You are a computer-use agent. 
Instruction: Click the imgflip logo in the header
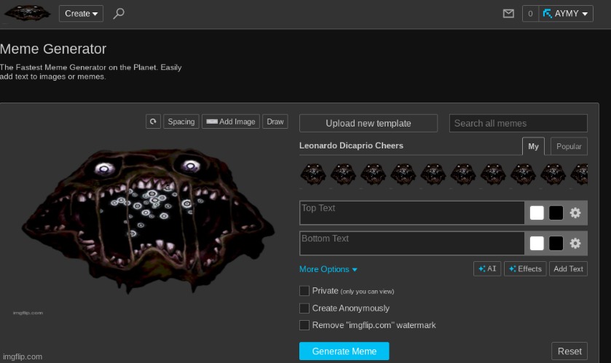[28, 13]
